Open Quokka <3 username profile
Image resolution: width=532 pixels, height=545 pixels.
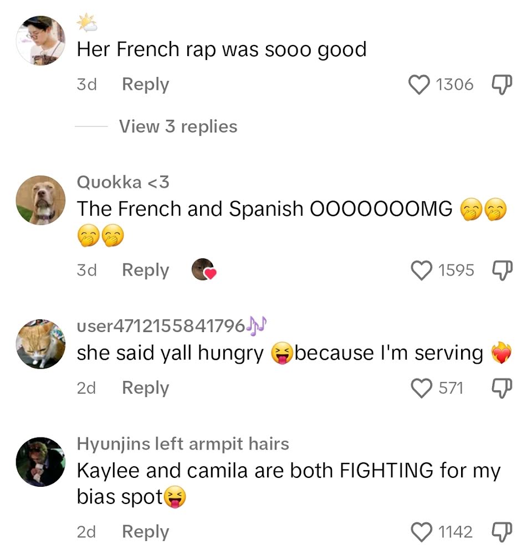tap(123, 182)
